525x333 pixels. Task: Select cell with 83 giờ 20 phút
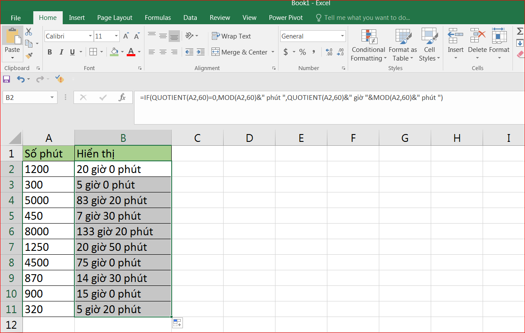coord(123,200)
